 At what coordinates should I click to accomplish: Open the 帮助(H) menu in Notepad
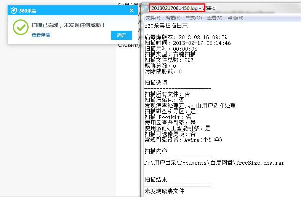tap(235, 18)
